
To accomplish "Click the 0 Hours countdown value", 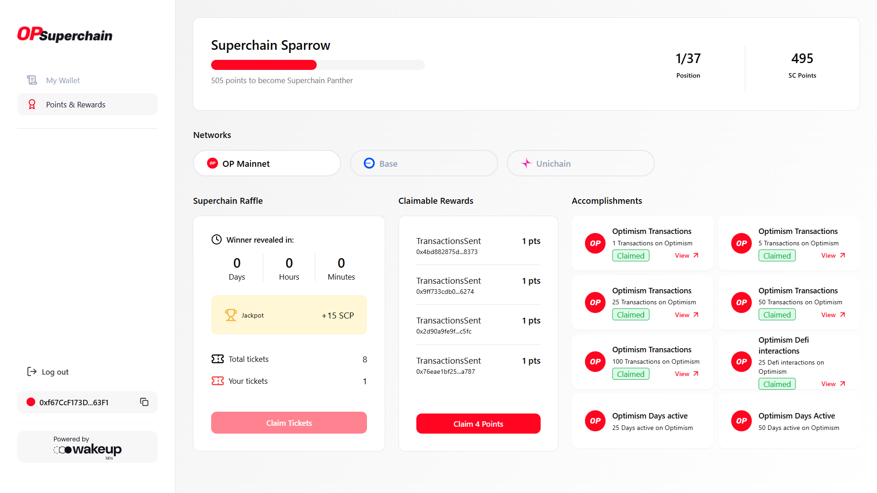I will point(289,263).
